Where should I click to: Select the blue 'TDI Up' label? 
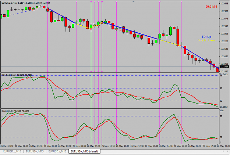click(206, 37)
